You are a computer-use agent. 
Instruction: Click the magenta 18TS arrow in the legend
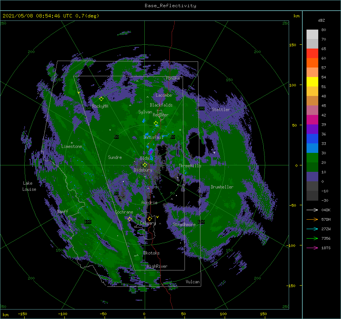(x=312, y=248)
